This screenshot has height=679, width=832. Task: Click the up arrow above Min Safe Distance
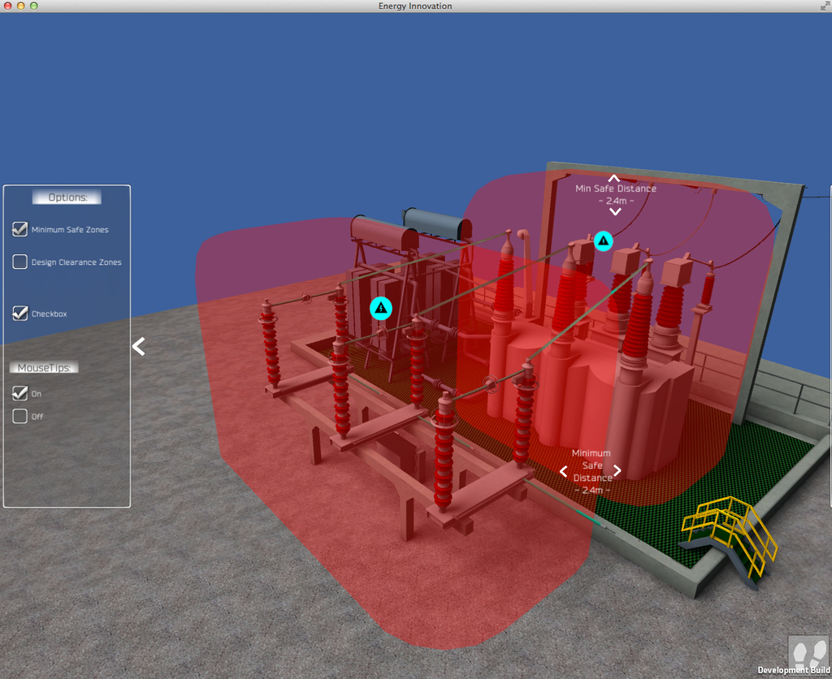(x=614, y=178)
